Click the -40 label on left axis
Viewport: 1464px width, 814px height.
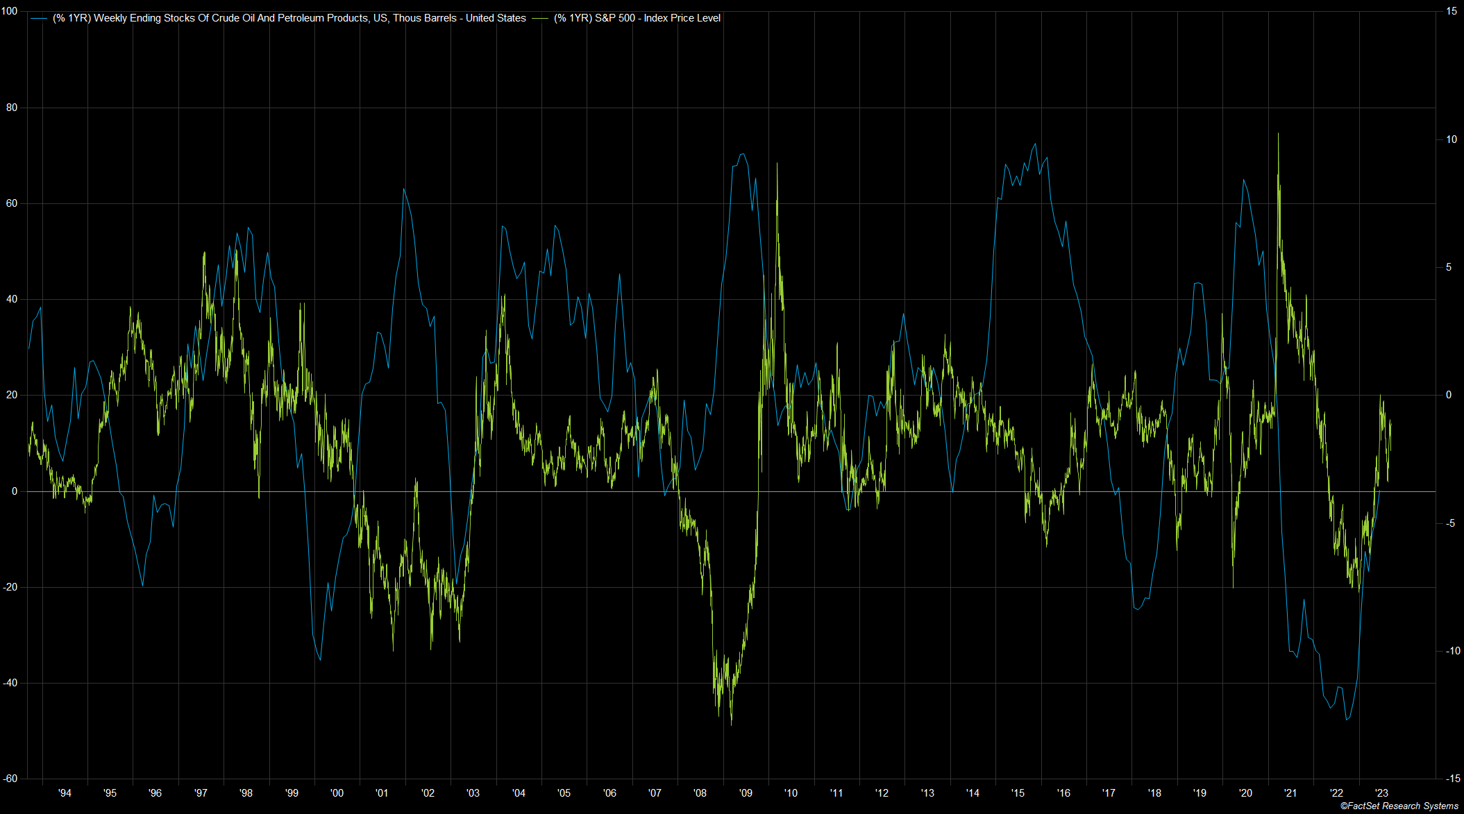point(10,683)
